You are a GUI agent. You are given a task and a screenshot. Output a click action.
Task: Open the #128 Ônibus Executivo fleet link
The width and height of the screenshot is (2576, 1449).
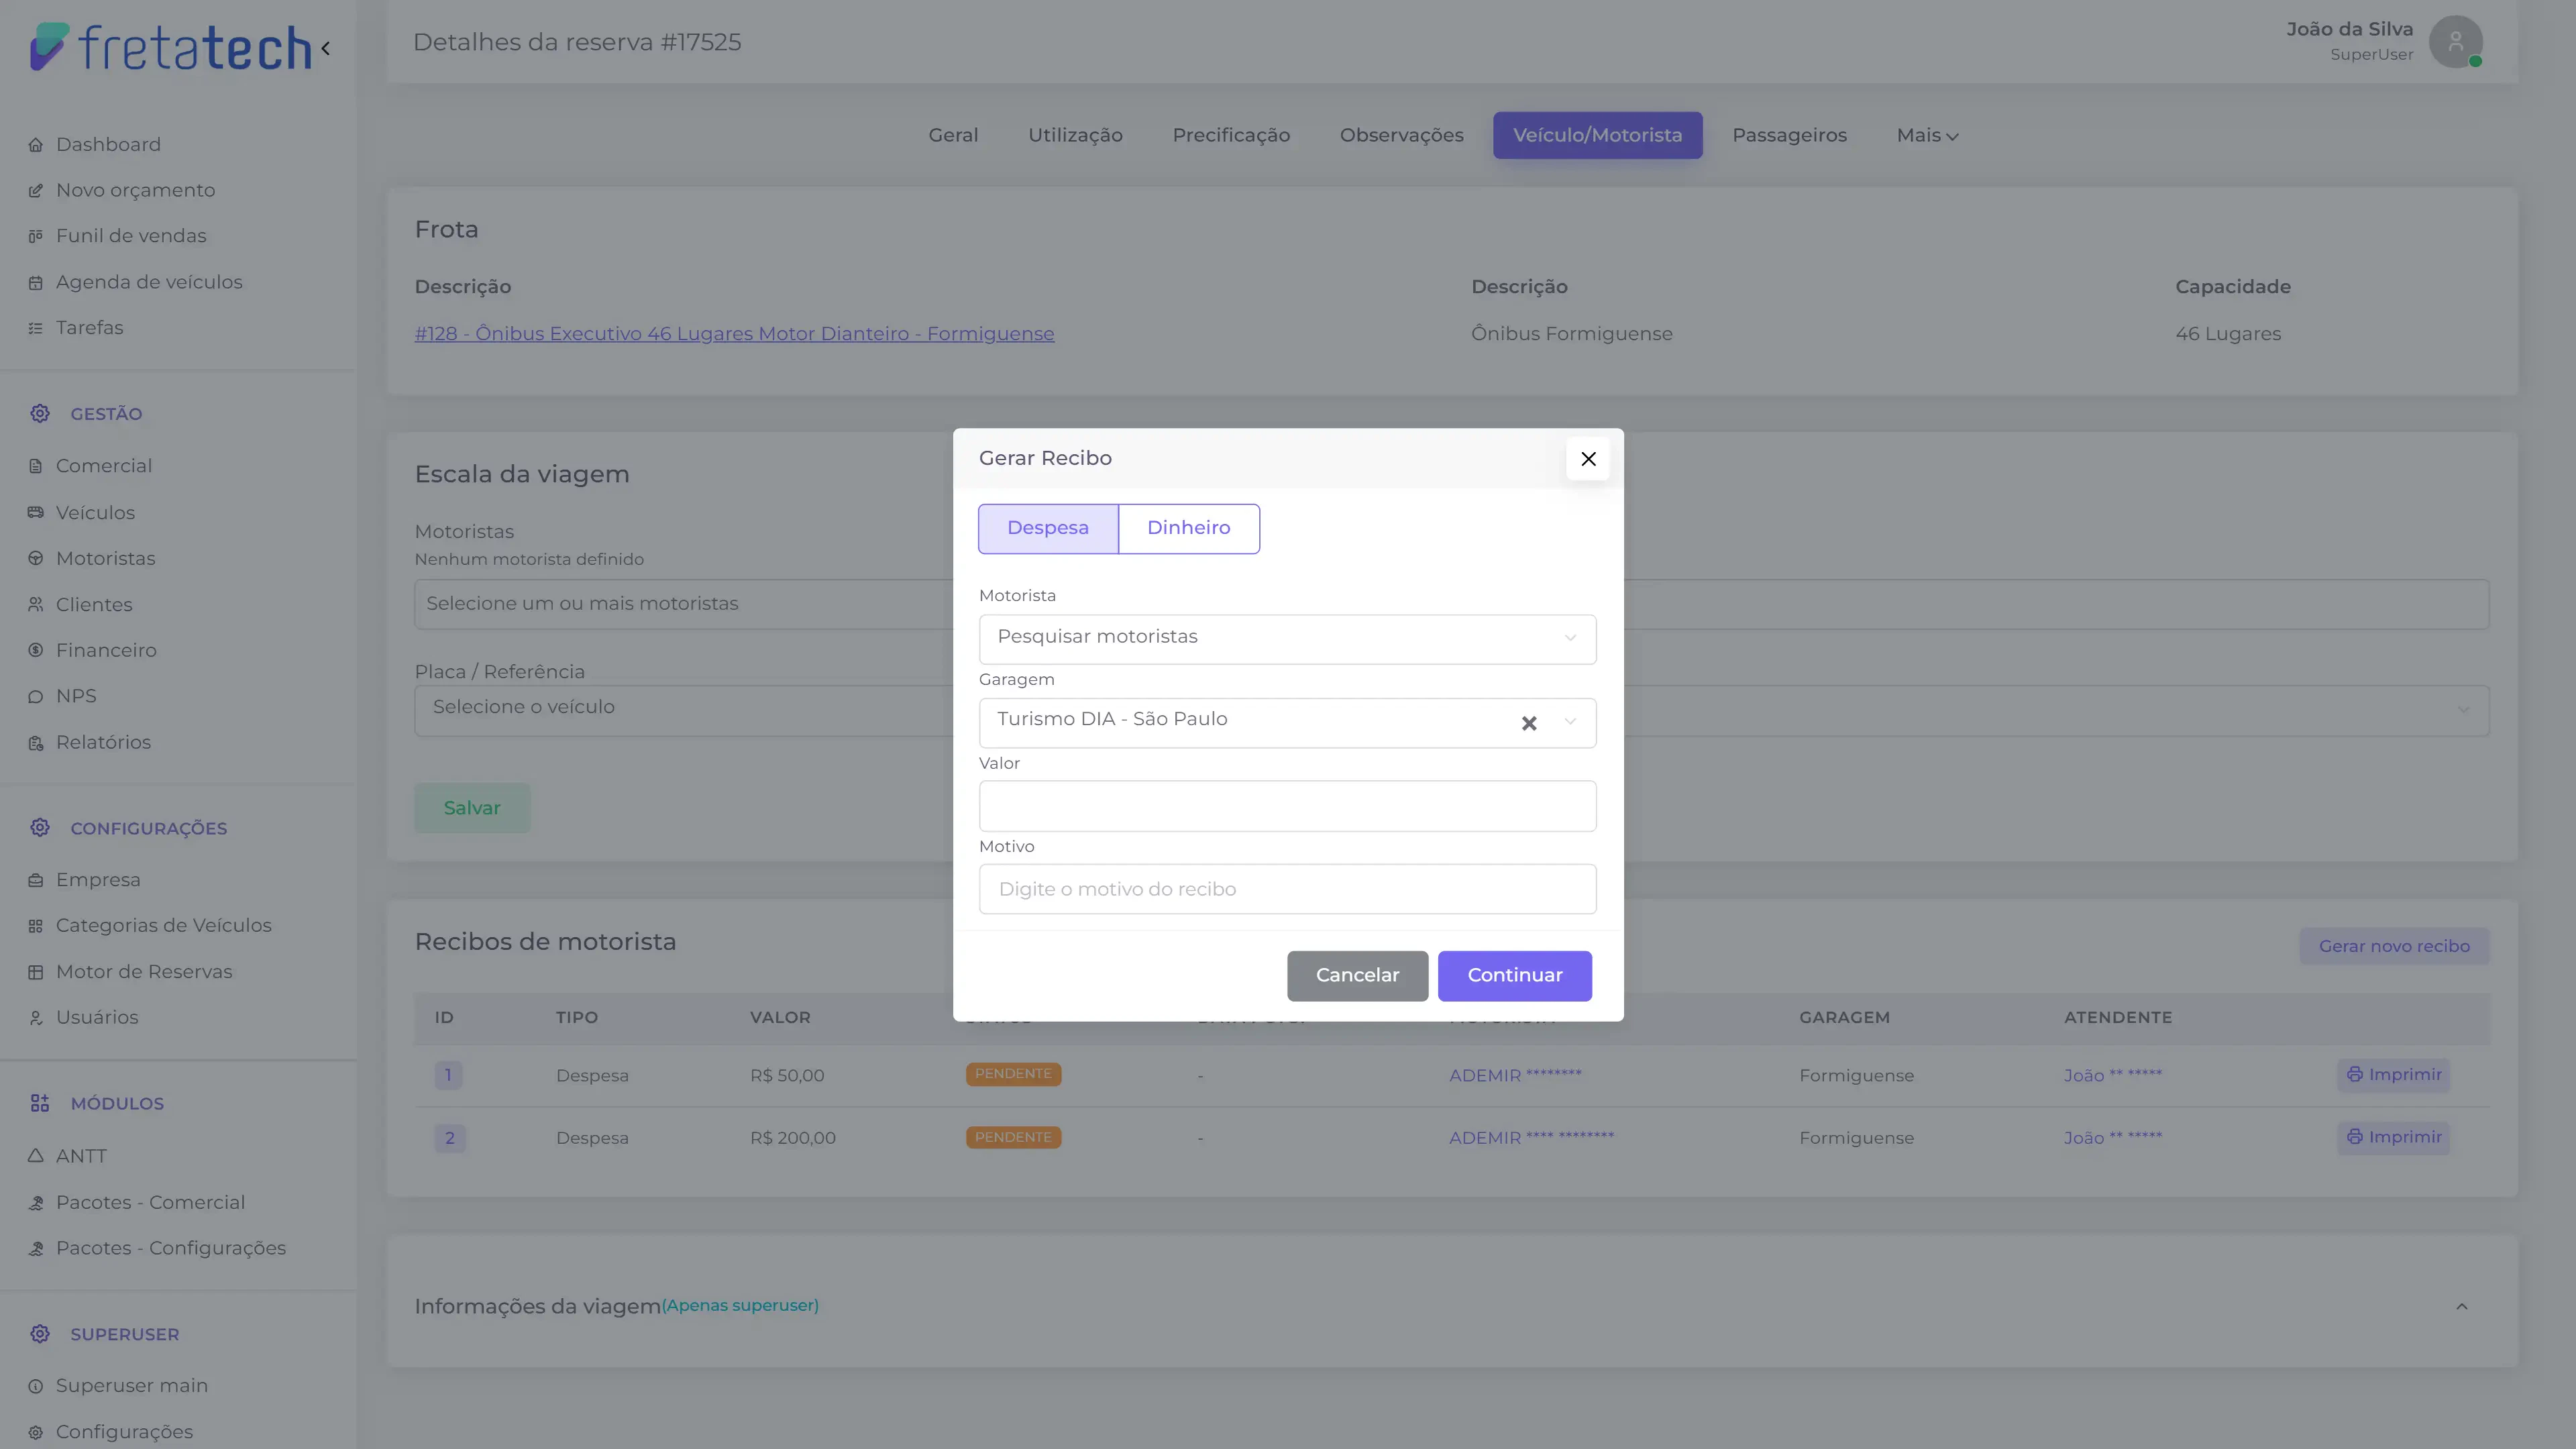coord(734,334)
